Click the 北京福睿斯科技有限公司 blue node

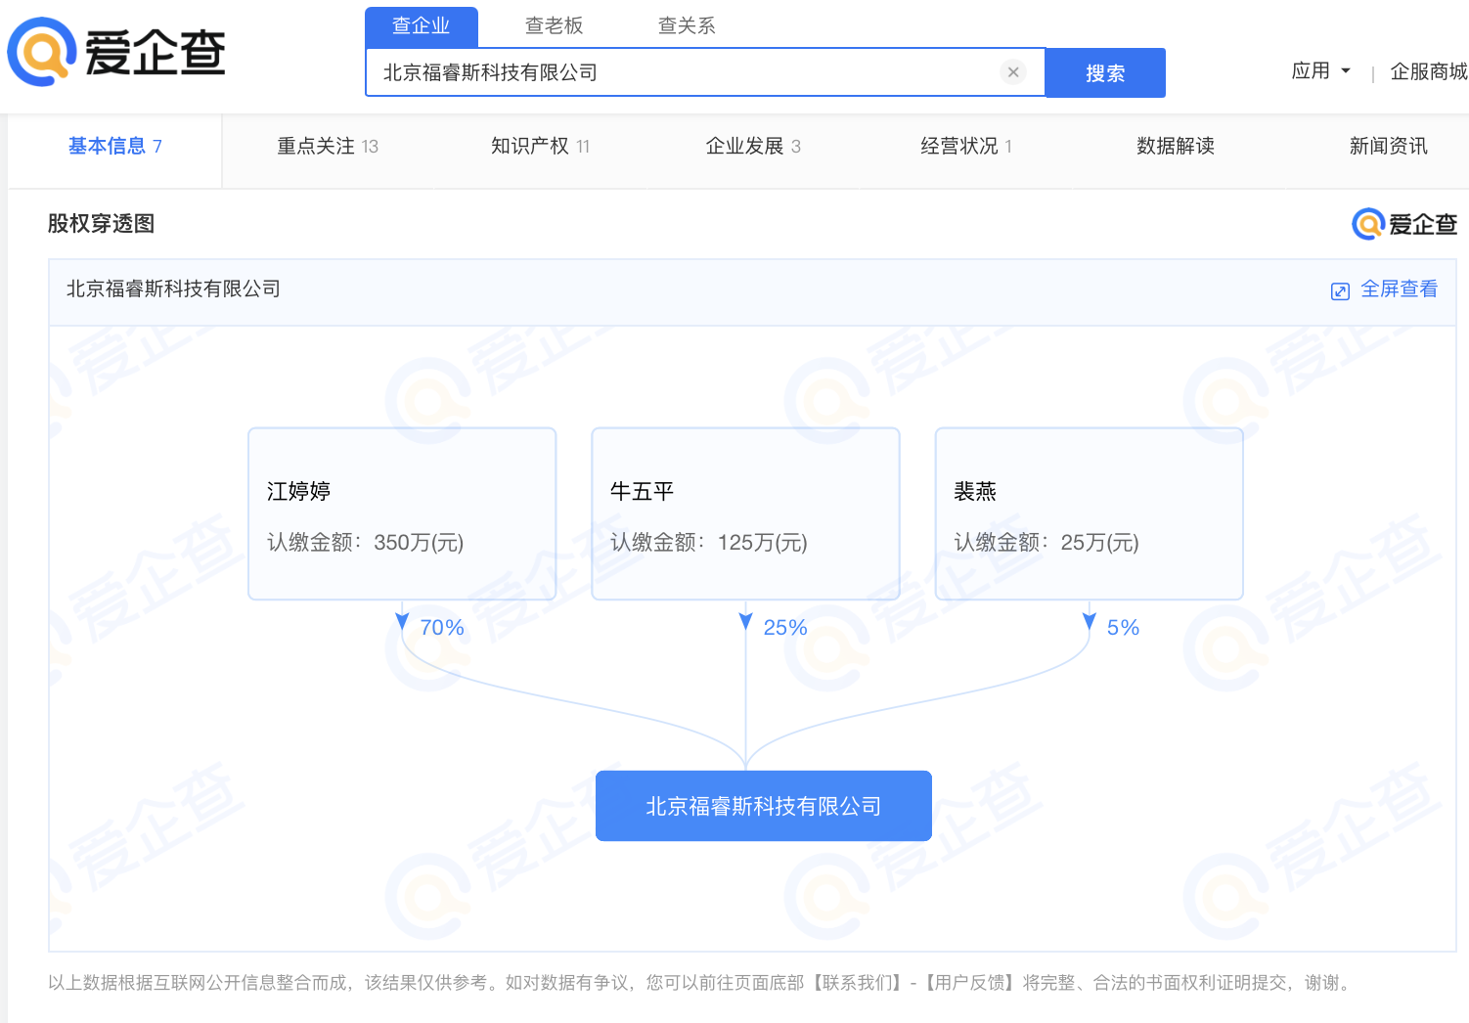click(764, 806)
